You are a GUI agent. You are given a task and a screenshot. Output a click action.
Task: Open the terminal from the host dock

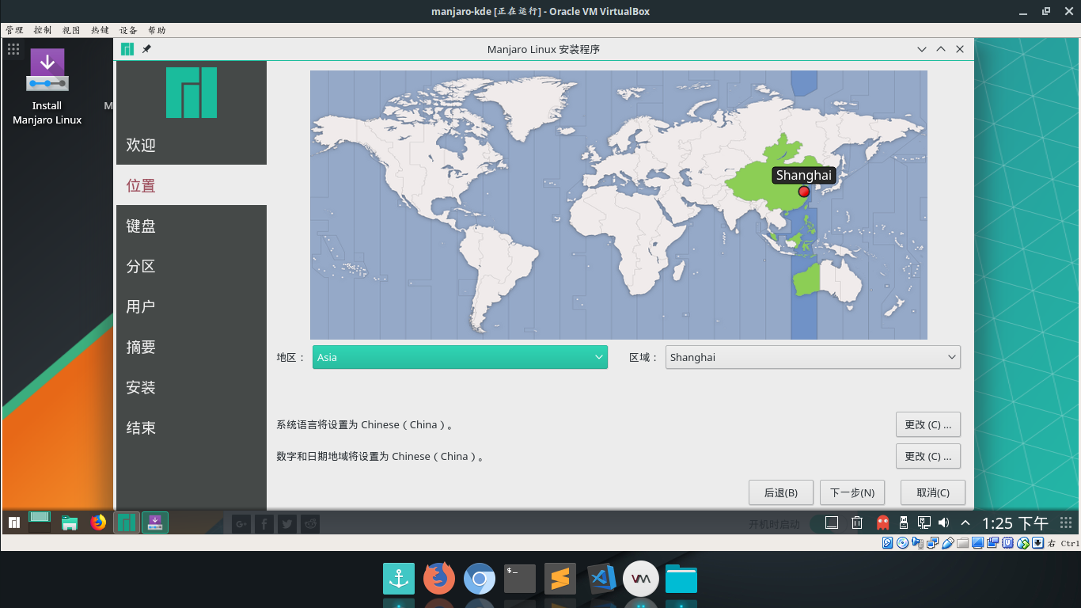pyautogui.click(x=520, y=579)
